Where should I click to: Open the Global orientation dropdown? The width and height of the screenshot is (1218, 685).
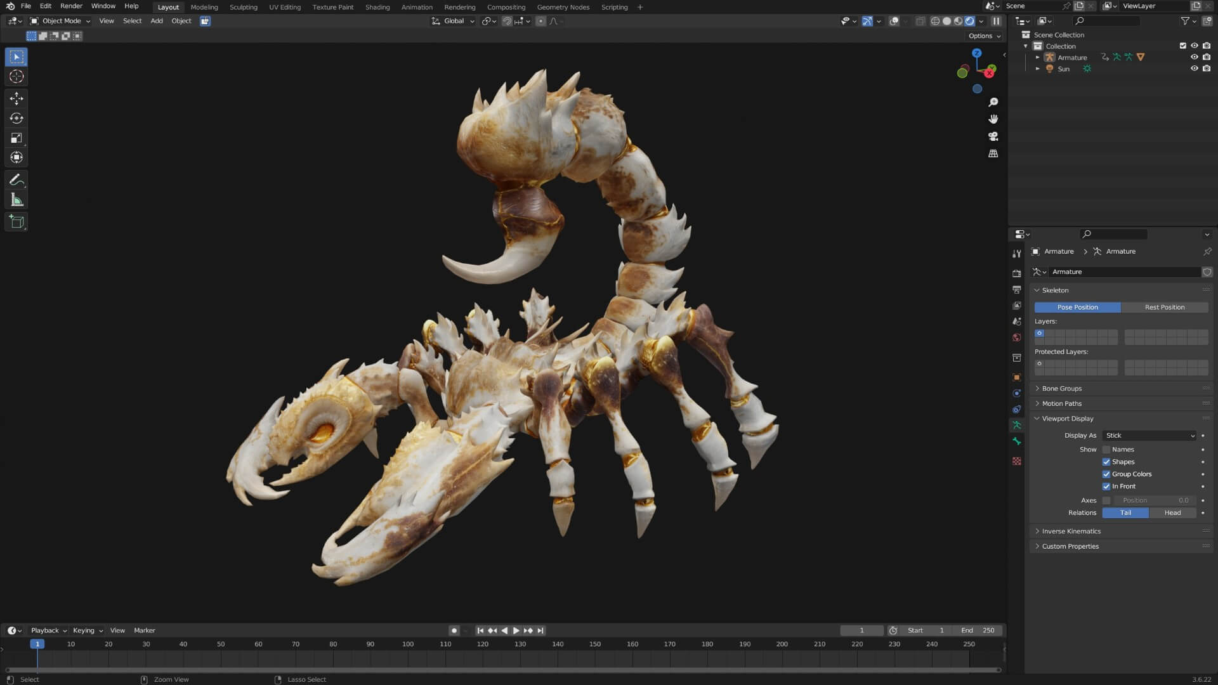click(453, 21)
